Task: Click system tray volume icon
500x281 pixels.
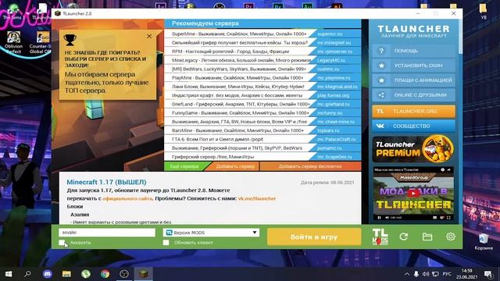Action: (x=426, y=274)
